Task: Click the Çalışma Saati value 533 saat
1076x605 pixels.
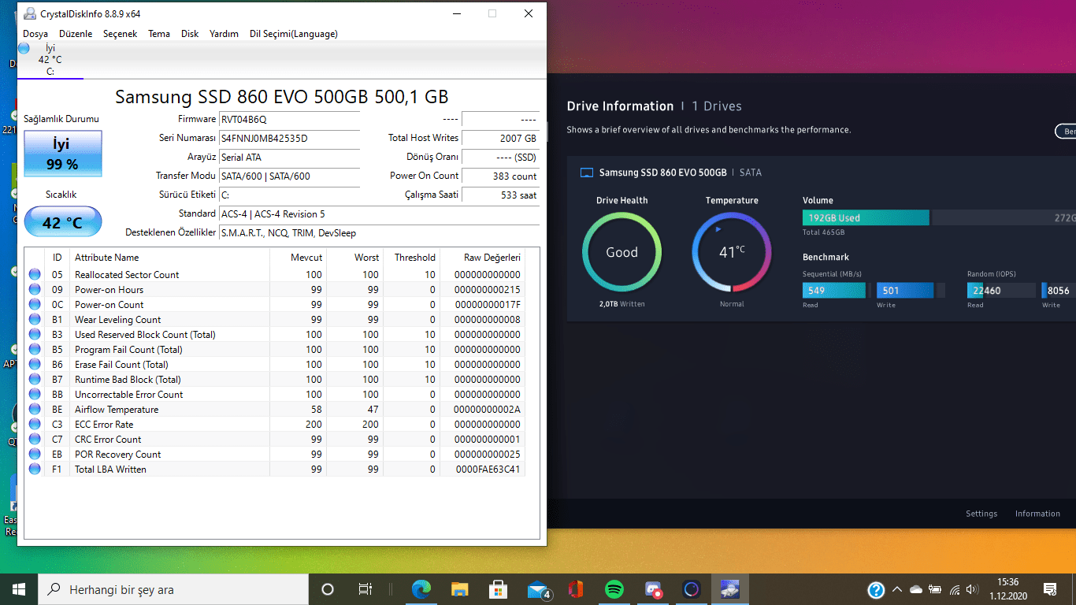Action: tap(500, 195)
